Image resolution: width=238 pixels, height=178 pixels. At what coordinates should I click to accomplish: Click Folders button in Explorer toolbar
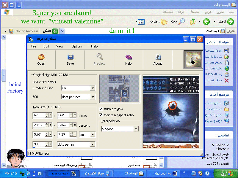click(159, 22)
